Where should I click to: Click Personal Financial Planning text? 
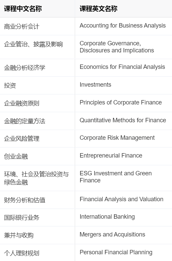(x=116, y=252)
